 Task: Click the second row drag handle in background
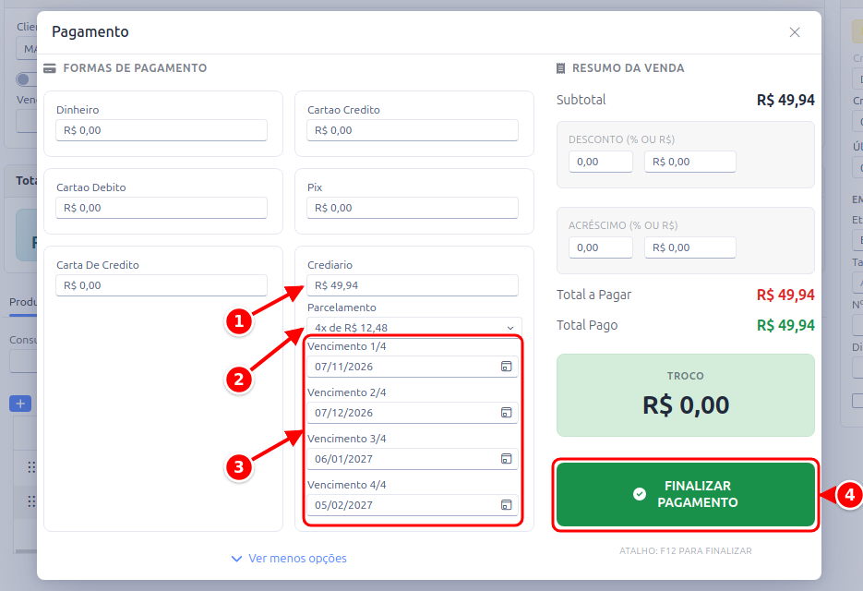[x=31, y=501]
